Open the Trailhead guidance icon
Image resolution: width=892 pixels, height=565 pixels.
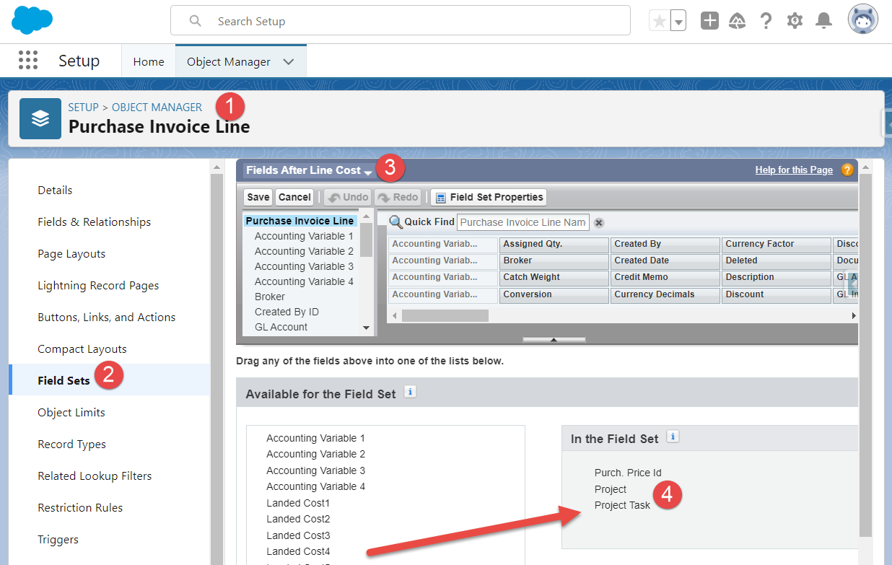click(738, 21)
